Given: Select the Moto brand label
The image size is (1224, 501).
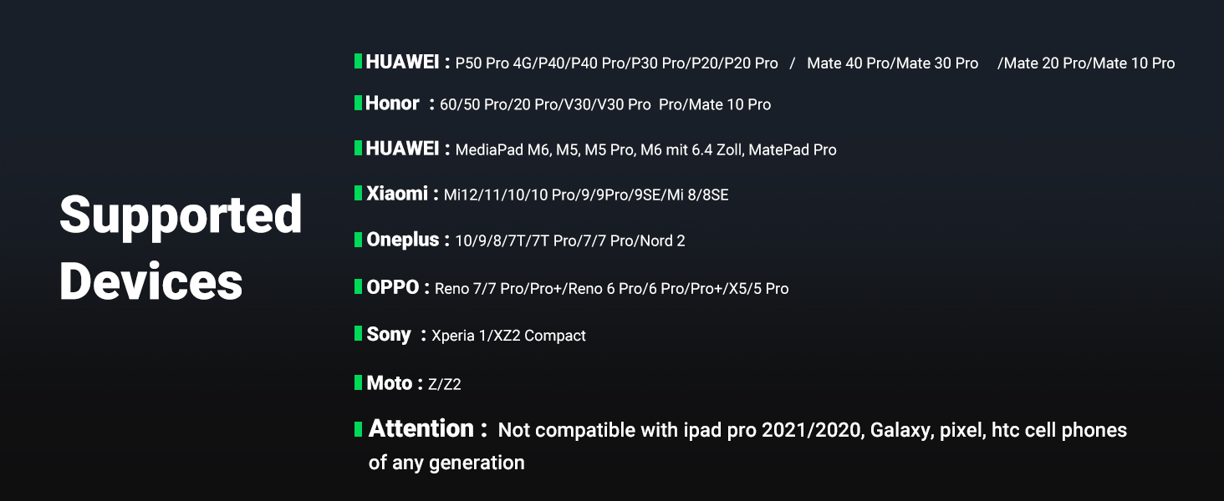Looking at the screenshot, I should 389,383.
